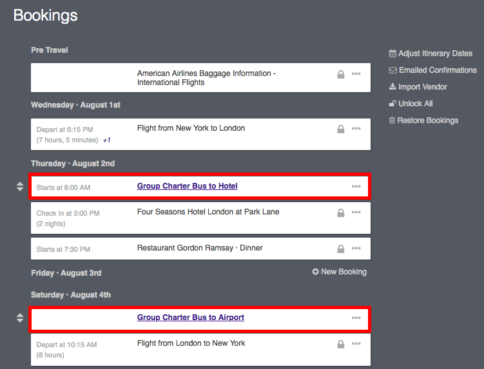This screenshot has width=484, height=369.
Task: Open options menu for Group Charter Bus to Airport
Action: point(356,317)
